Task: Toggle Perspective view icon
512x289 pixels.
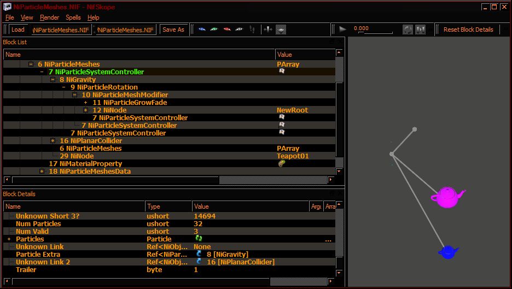Action: (x=281, y=30)
